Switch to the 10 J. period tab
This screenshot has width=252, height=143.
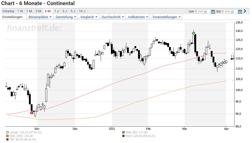pyautogui.click(x=82, y=11)
